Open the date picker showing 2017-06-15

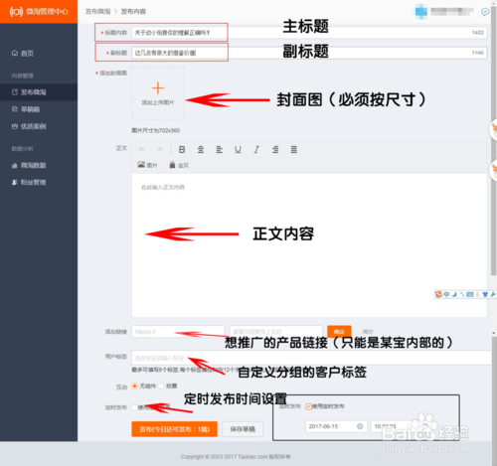[x=336, y=426]
